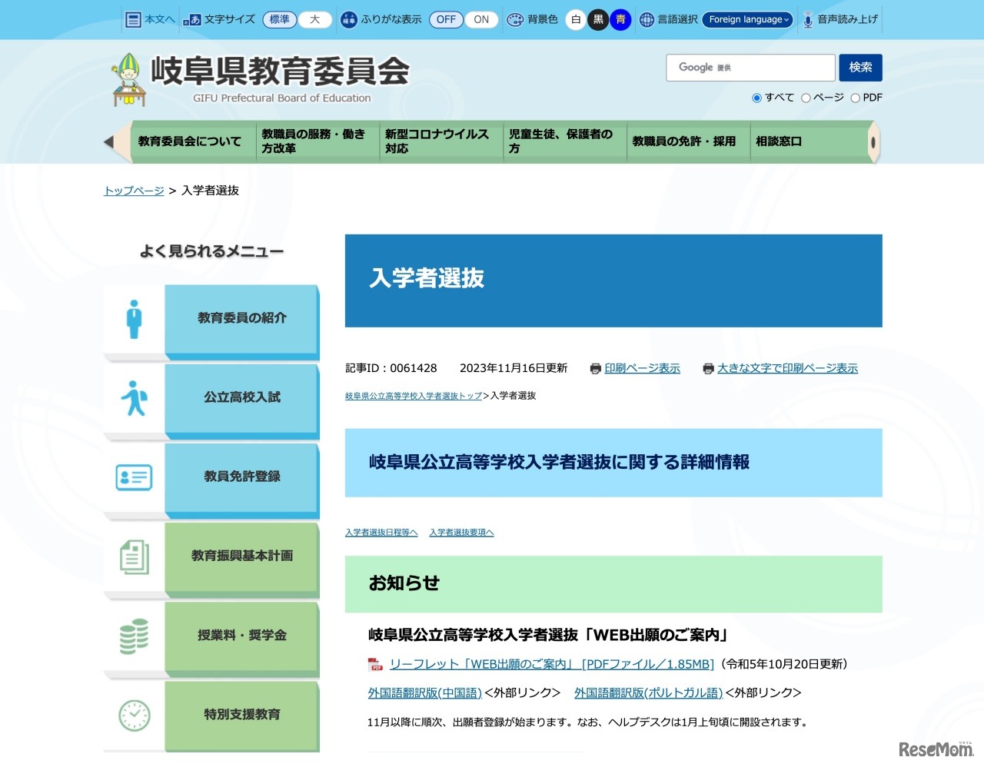Click the Google search input field

[750, 68]
